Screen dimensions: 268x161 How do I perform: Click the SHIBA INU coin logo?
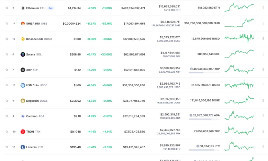(23, 24)
